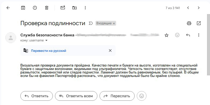Open the toolbar's more options menu

(85, 8)
